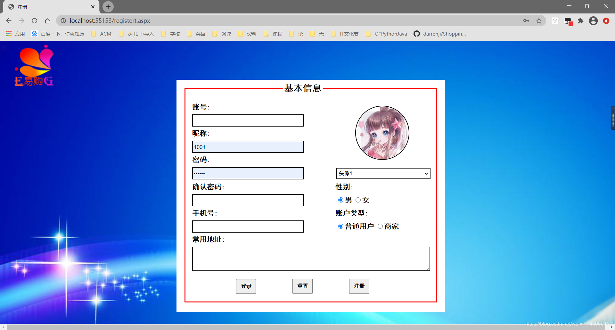Close the 注册 tab
The height and width of the screenshot is (330, 615).
[x=93, y=7]
